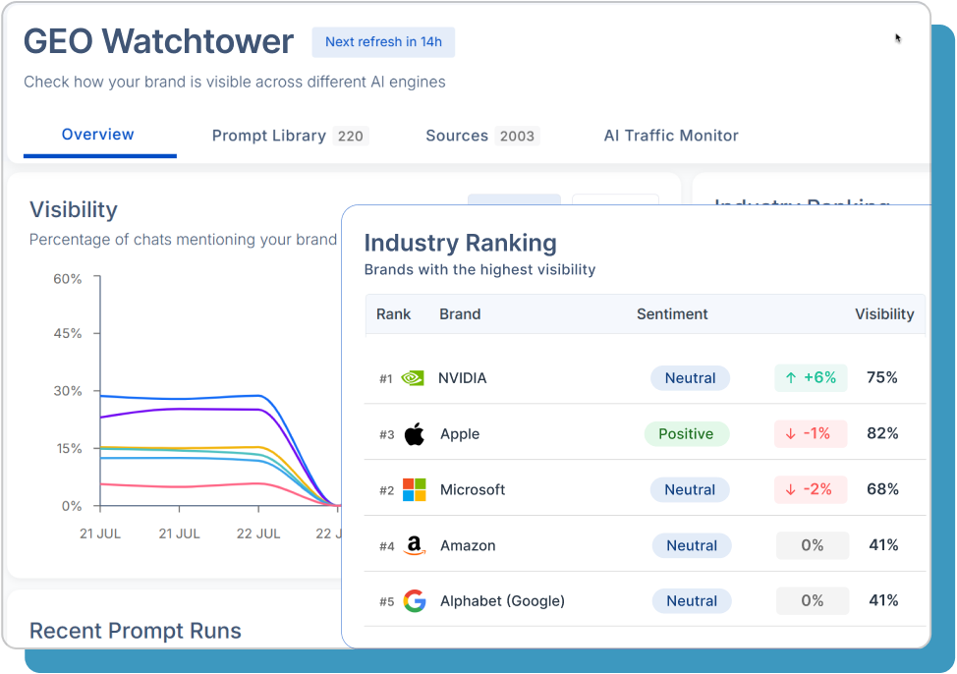The width and height of the screenshot is (957, 674).
Task: Click the #1 rank label
Action: click(386, 379)
